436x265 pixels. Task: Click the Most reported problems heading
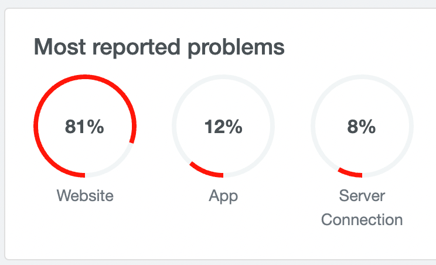[x=159, y=47]
